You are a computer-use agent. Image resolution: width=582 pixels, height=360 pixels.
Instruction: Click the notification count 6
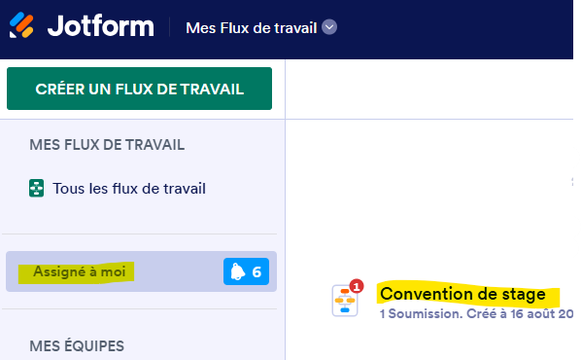[x=257, y=272]
